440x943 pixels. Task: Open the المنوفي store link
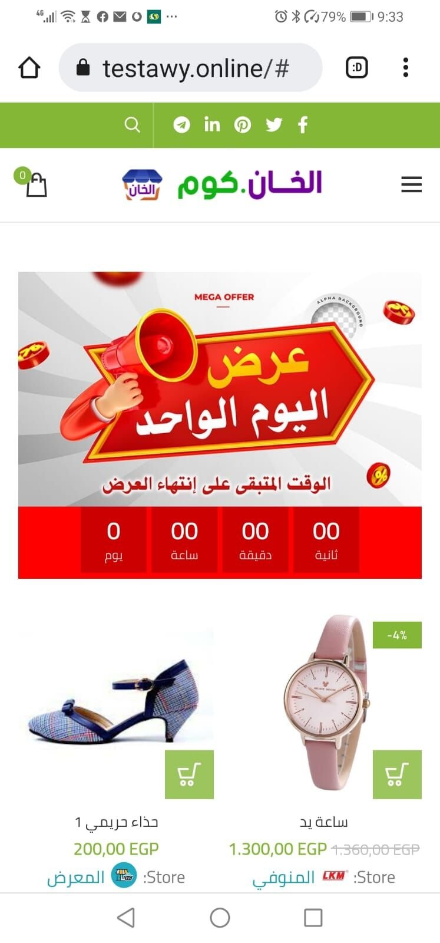284,877
